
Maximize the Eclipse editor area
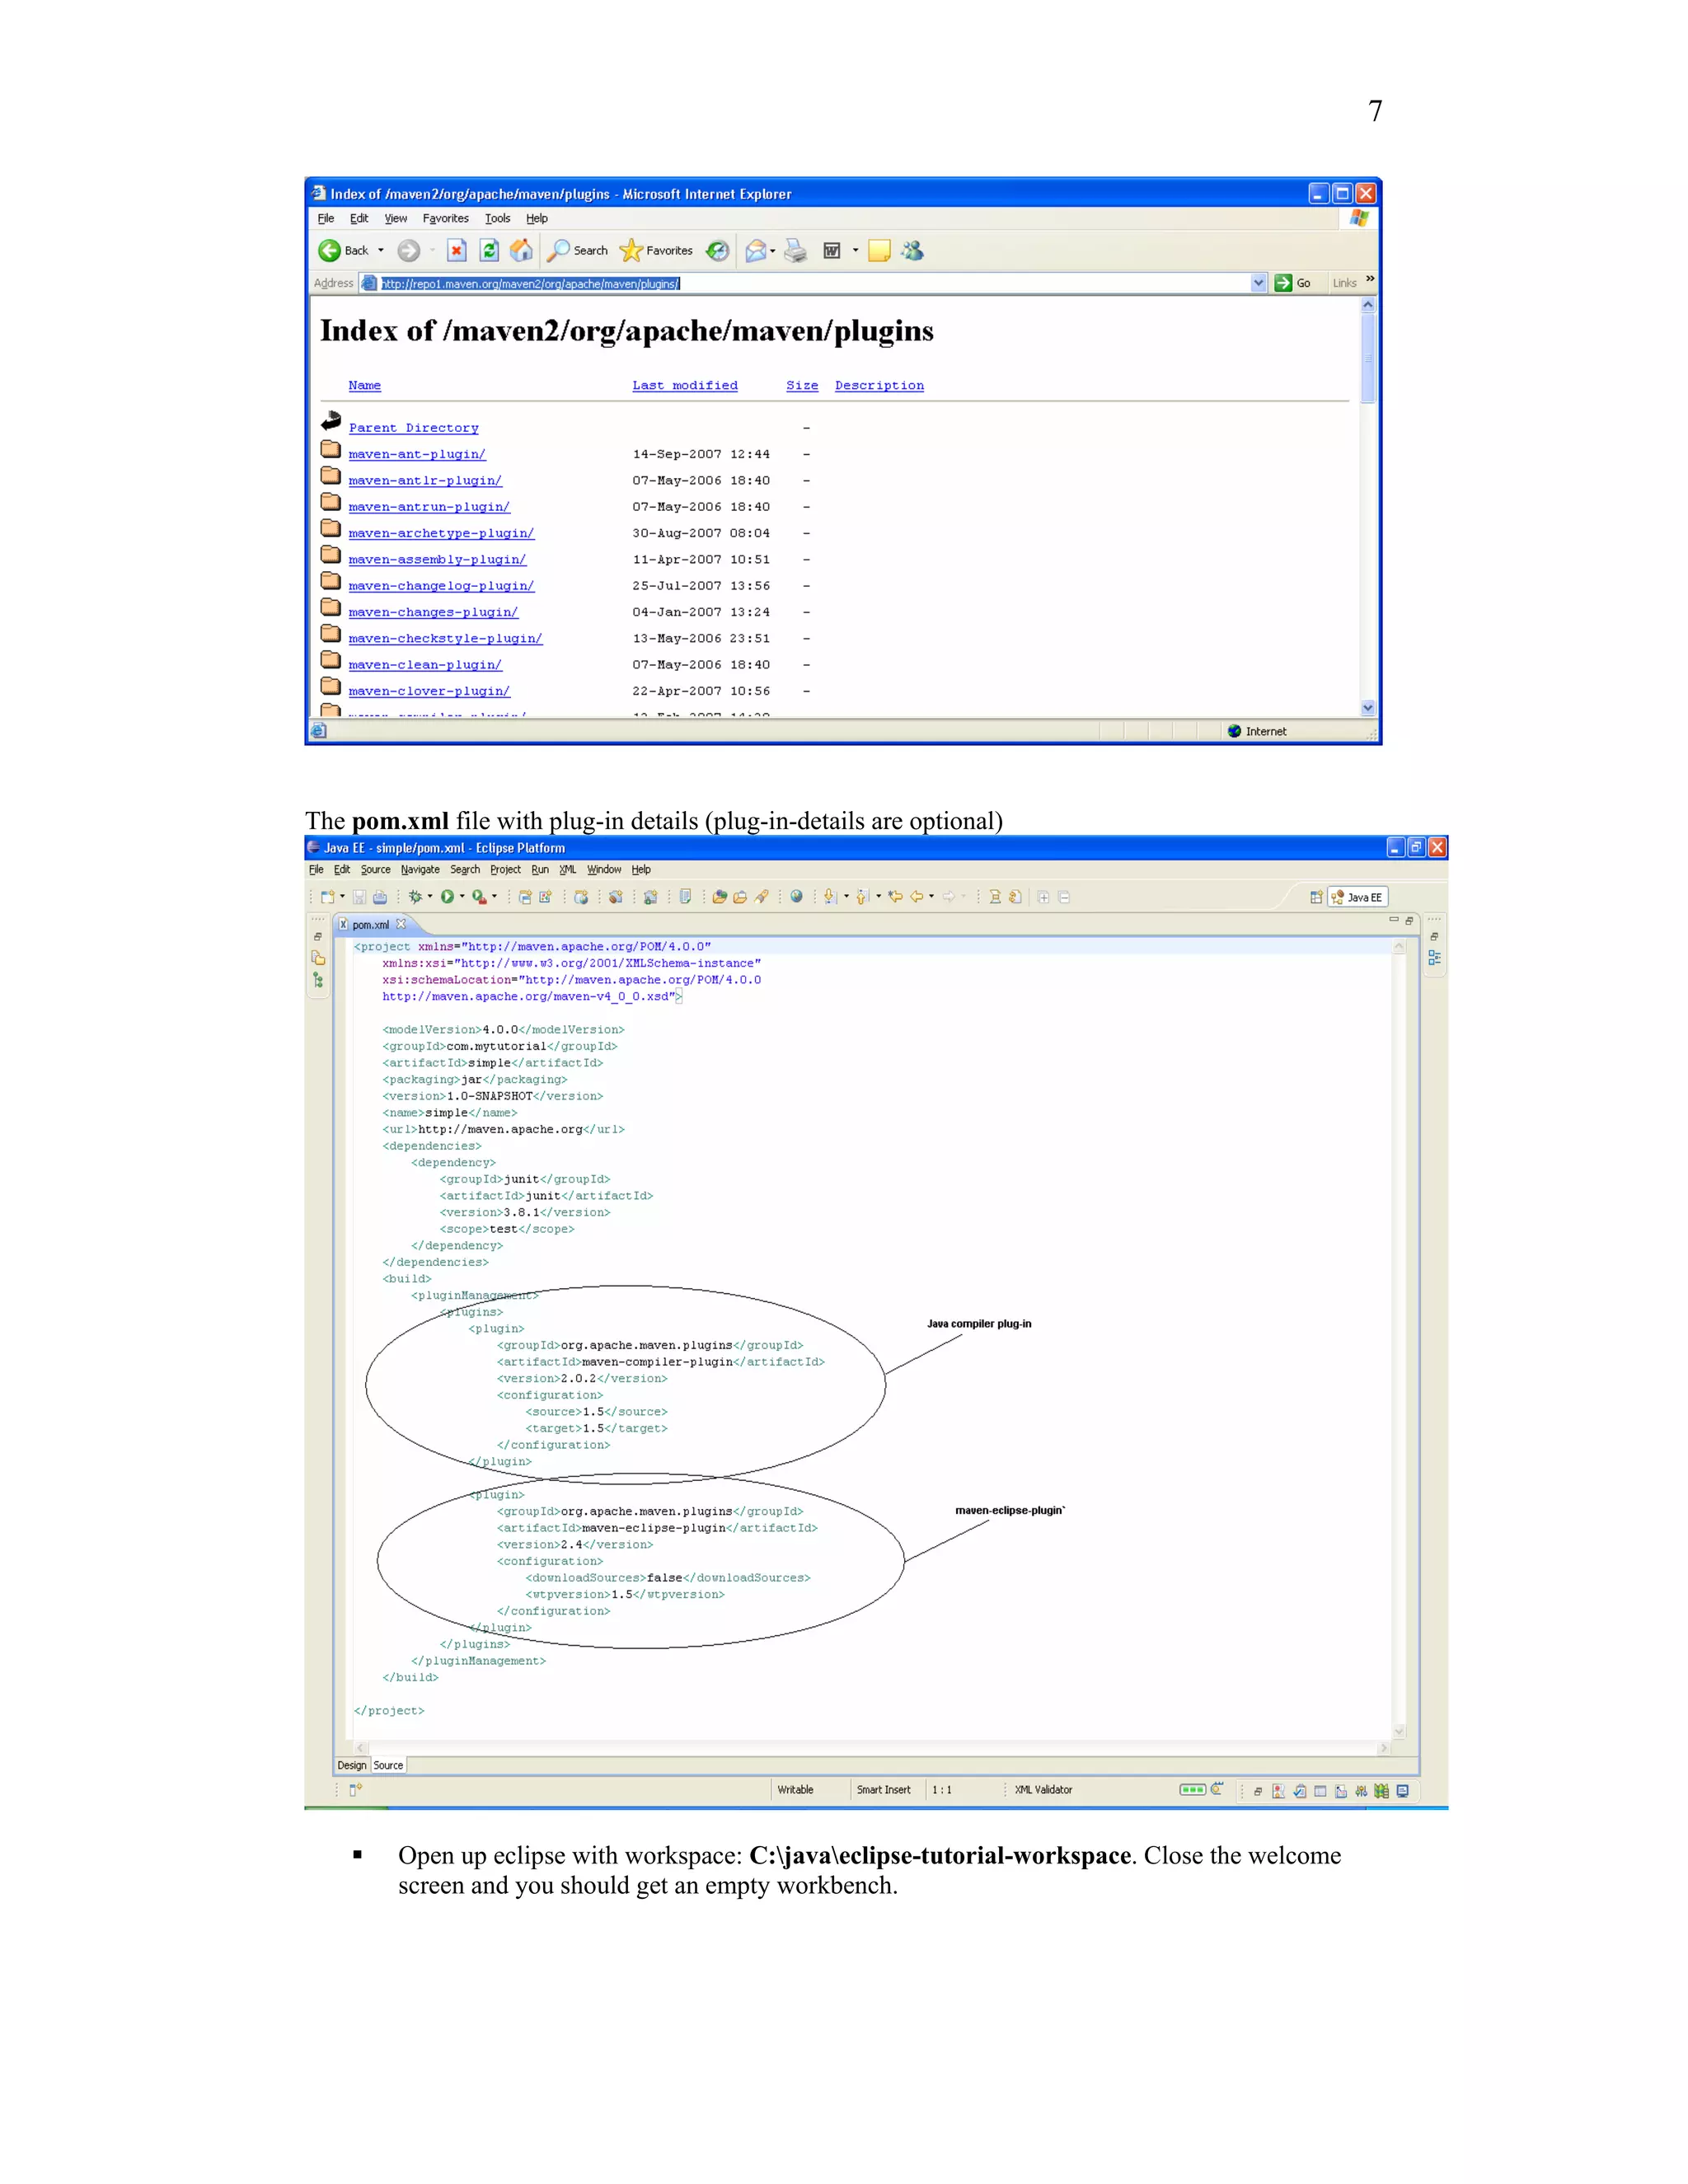1409,920
